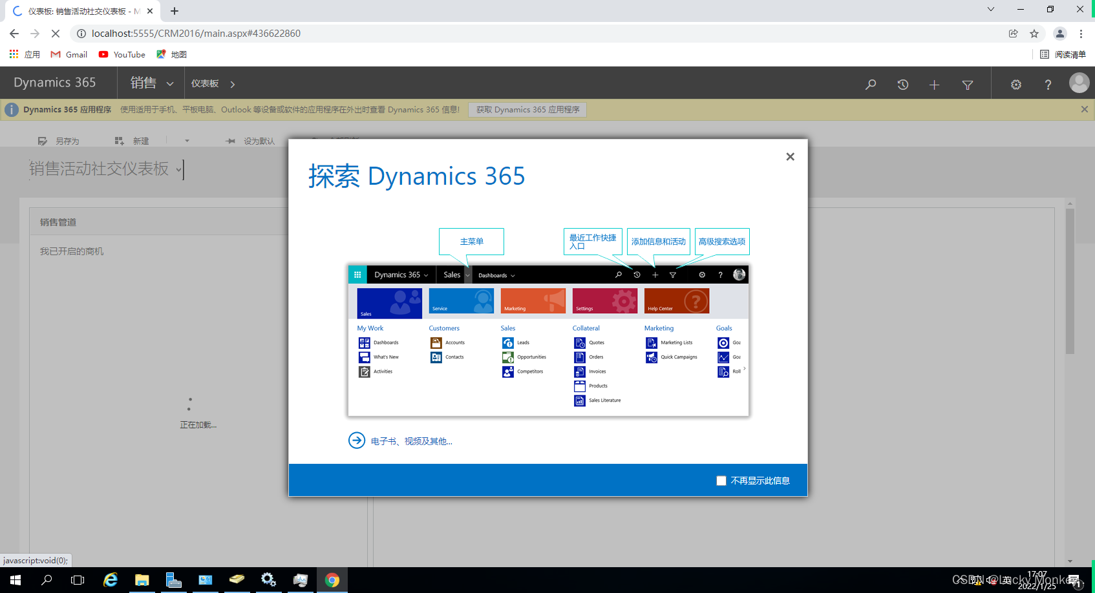Click the 添加信息和活动 callout
This screenshot has width=1095, height=593.
pyautogui.click(x=659, y=242)
